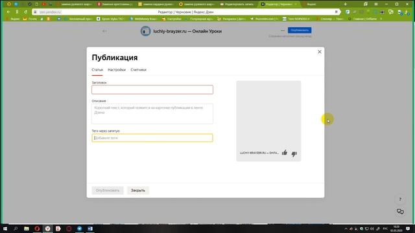The image size is (415, 233).
Task: Open the help question mark button
Action: coord(400,199)
